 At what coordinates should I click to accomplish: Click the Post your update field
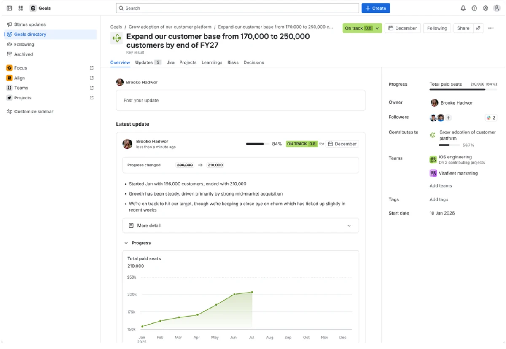tap(240, 100)
